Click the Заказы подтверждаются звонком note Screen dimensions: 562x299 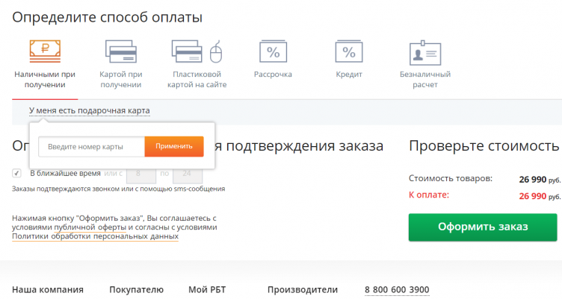click(119, 189)
